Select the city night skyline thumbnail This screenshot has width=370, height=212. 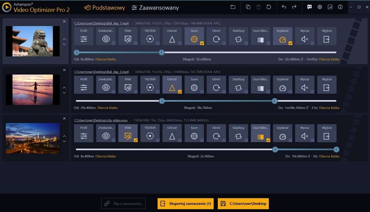coord(33,138)
